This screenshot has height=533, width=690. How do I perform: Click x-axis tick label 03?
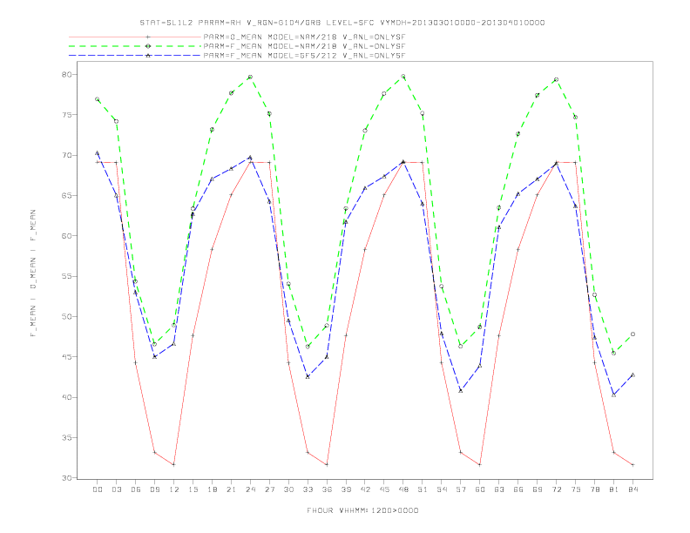pos(116,489)
